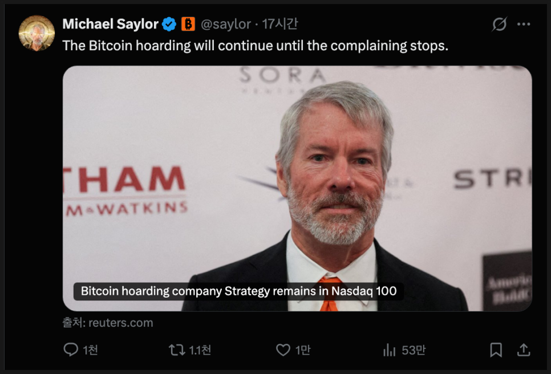
Task: Bookmark this post
Action: click(x=496, y=350)
